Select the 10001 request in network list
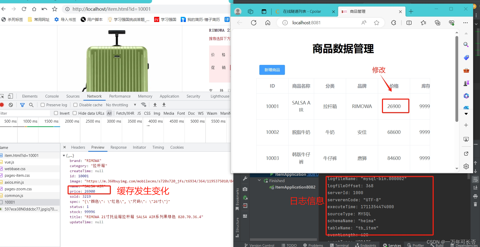Screen dimensions: 480x247 point(30,202)
